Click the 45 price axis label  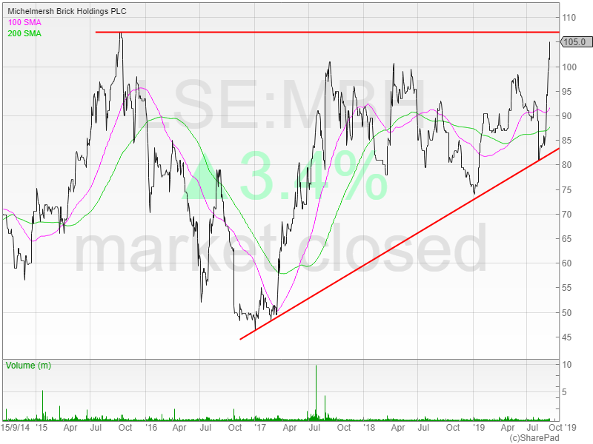[566, 337]
